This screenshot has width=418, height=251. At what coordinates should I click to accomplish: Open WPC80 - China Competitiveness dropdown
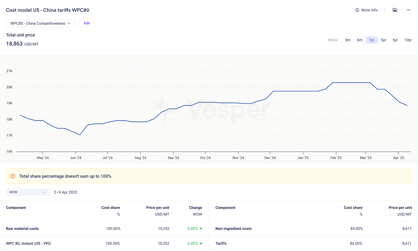pos(40,24)
